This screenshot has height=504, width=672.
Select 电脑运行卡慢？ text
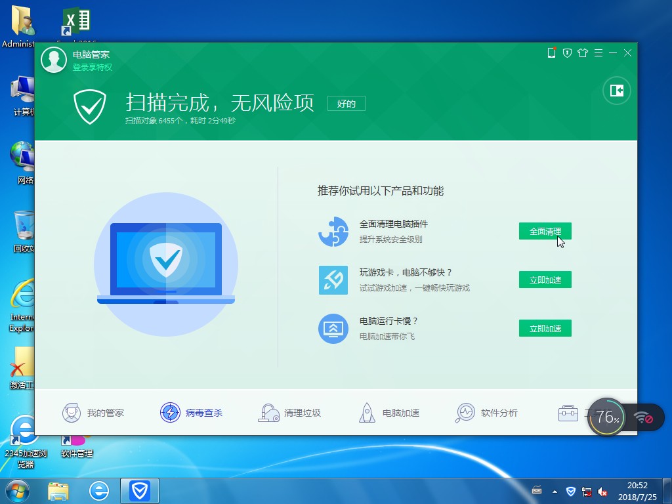[388, 320]
